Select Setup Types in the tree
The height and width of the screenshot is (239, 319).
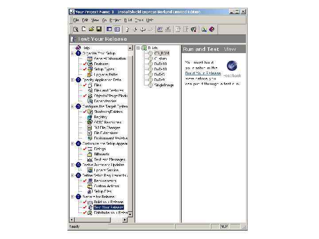point(104,69)
